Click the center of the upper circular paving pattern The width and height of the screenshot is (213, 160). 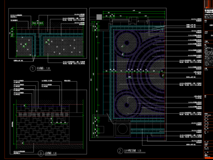coord(127,43)
